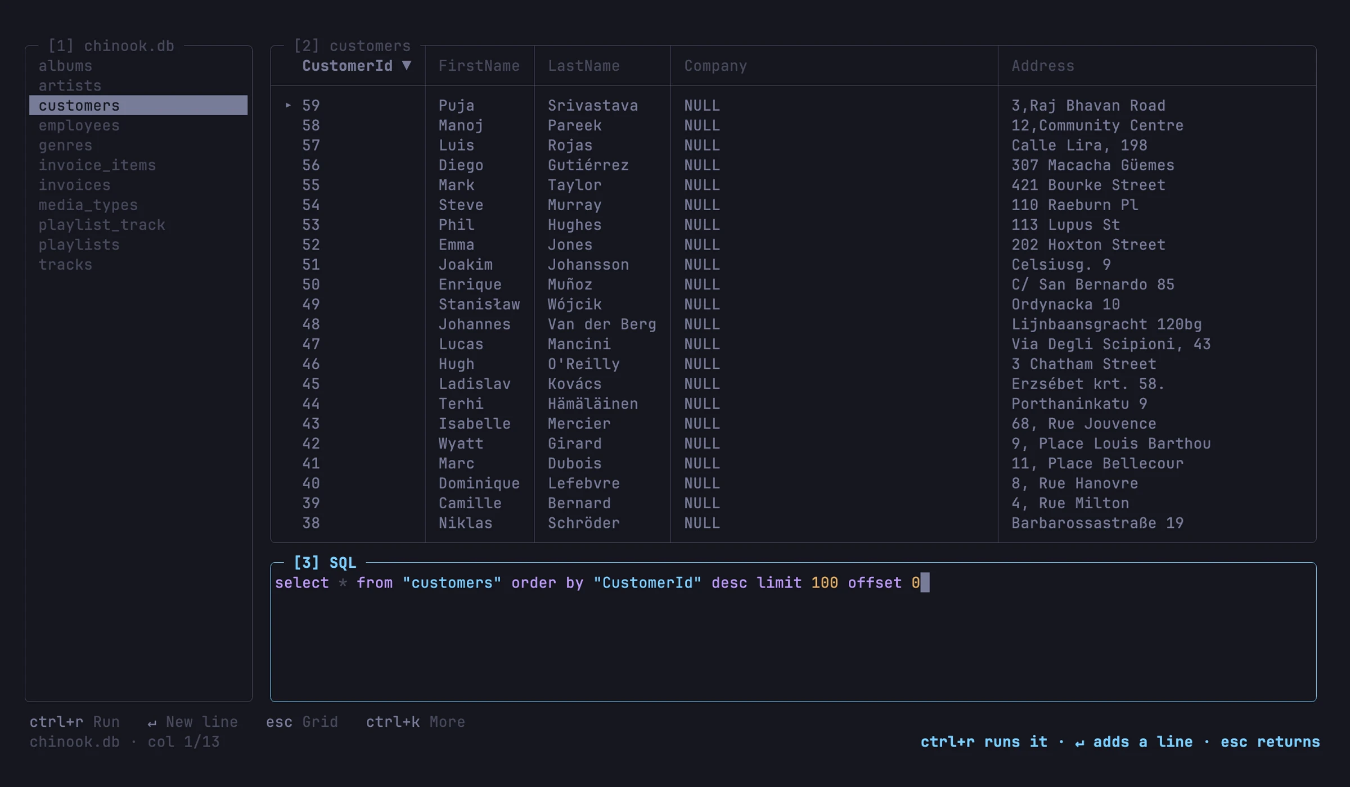This screenshot has width=1350, height=787.
Task: Select the artists table
Action: pyautogui.click(x=70, y=85)
